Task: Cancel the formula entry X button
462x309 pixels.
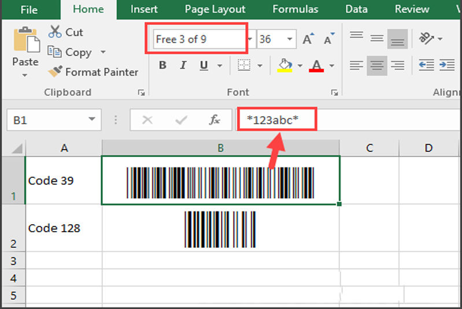Action: coord(147,120)
